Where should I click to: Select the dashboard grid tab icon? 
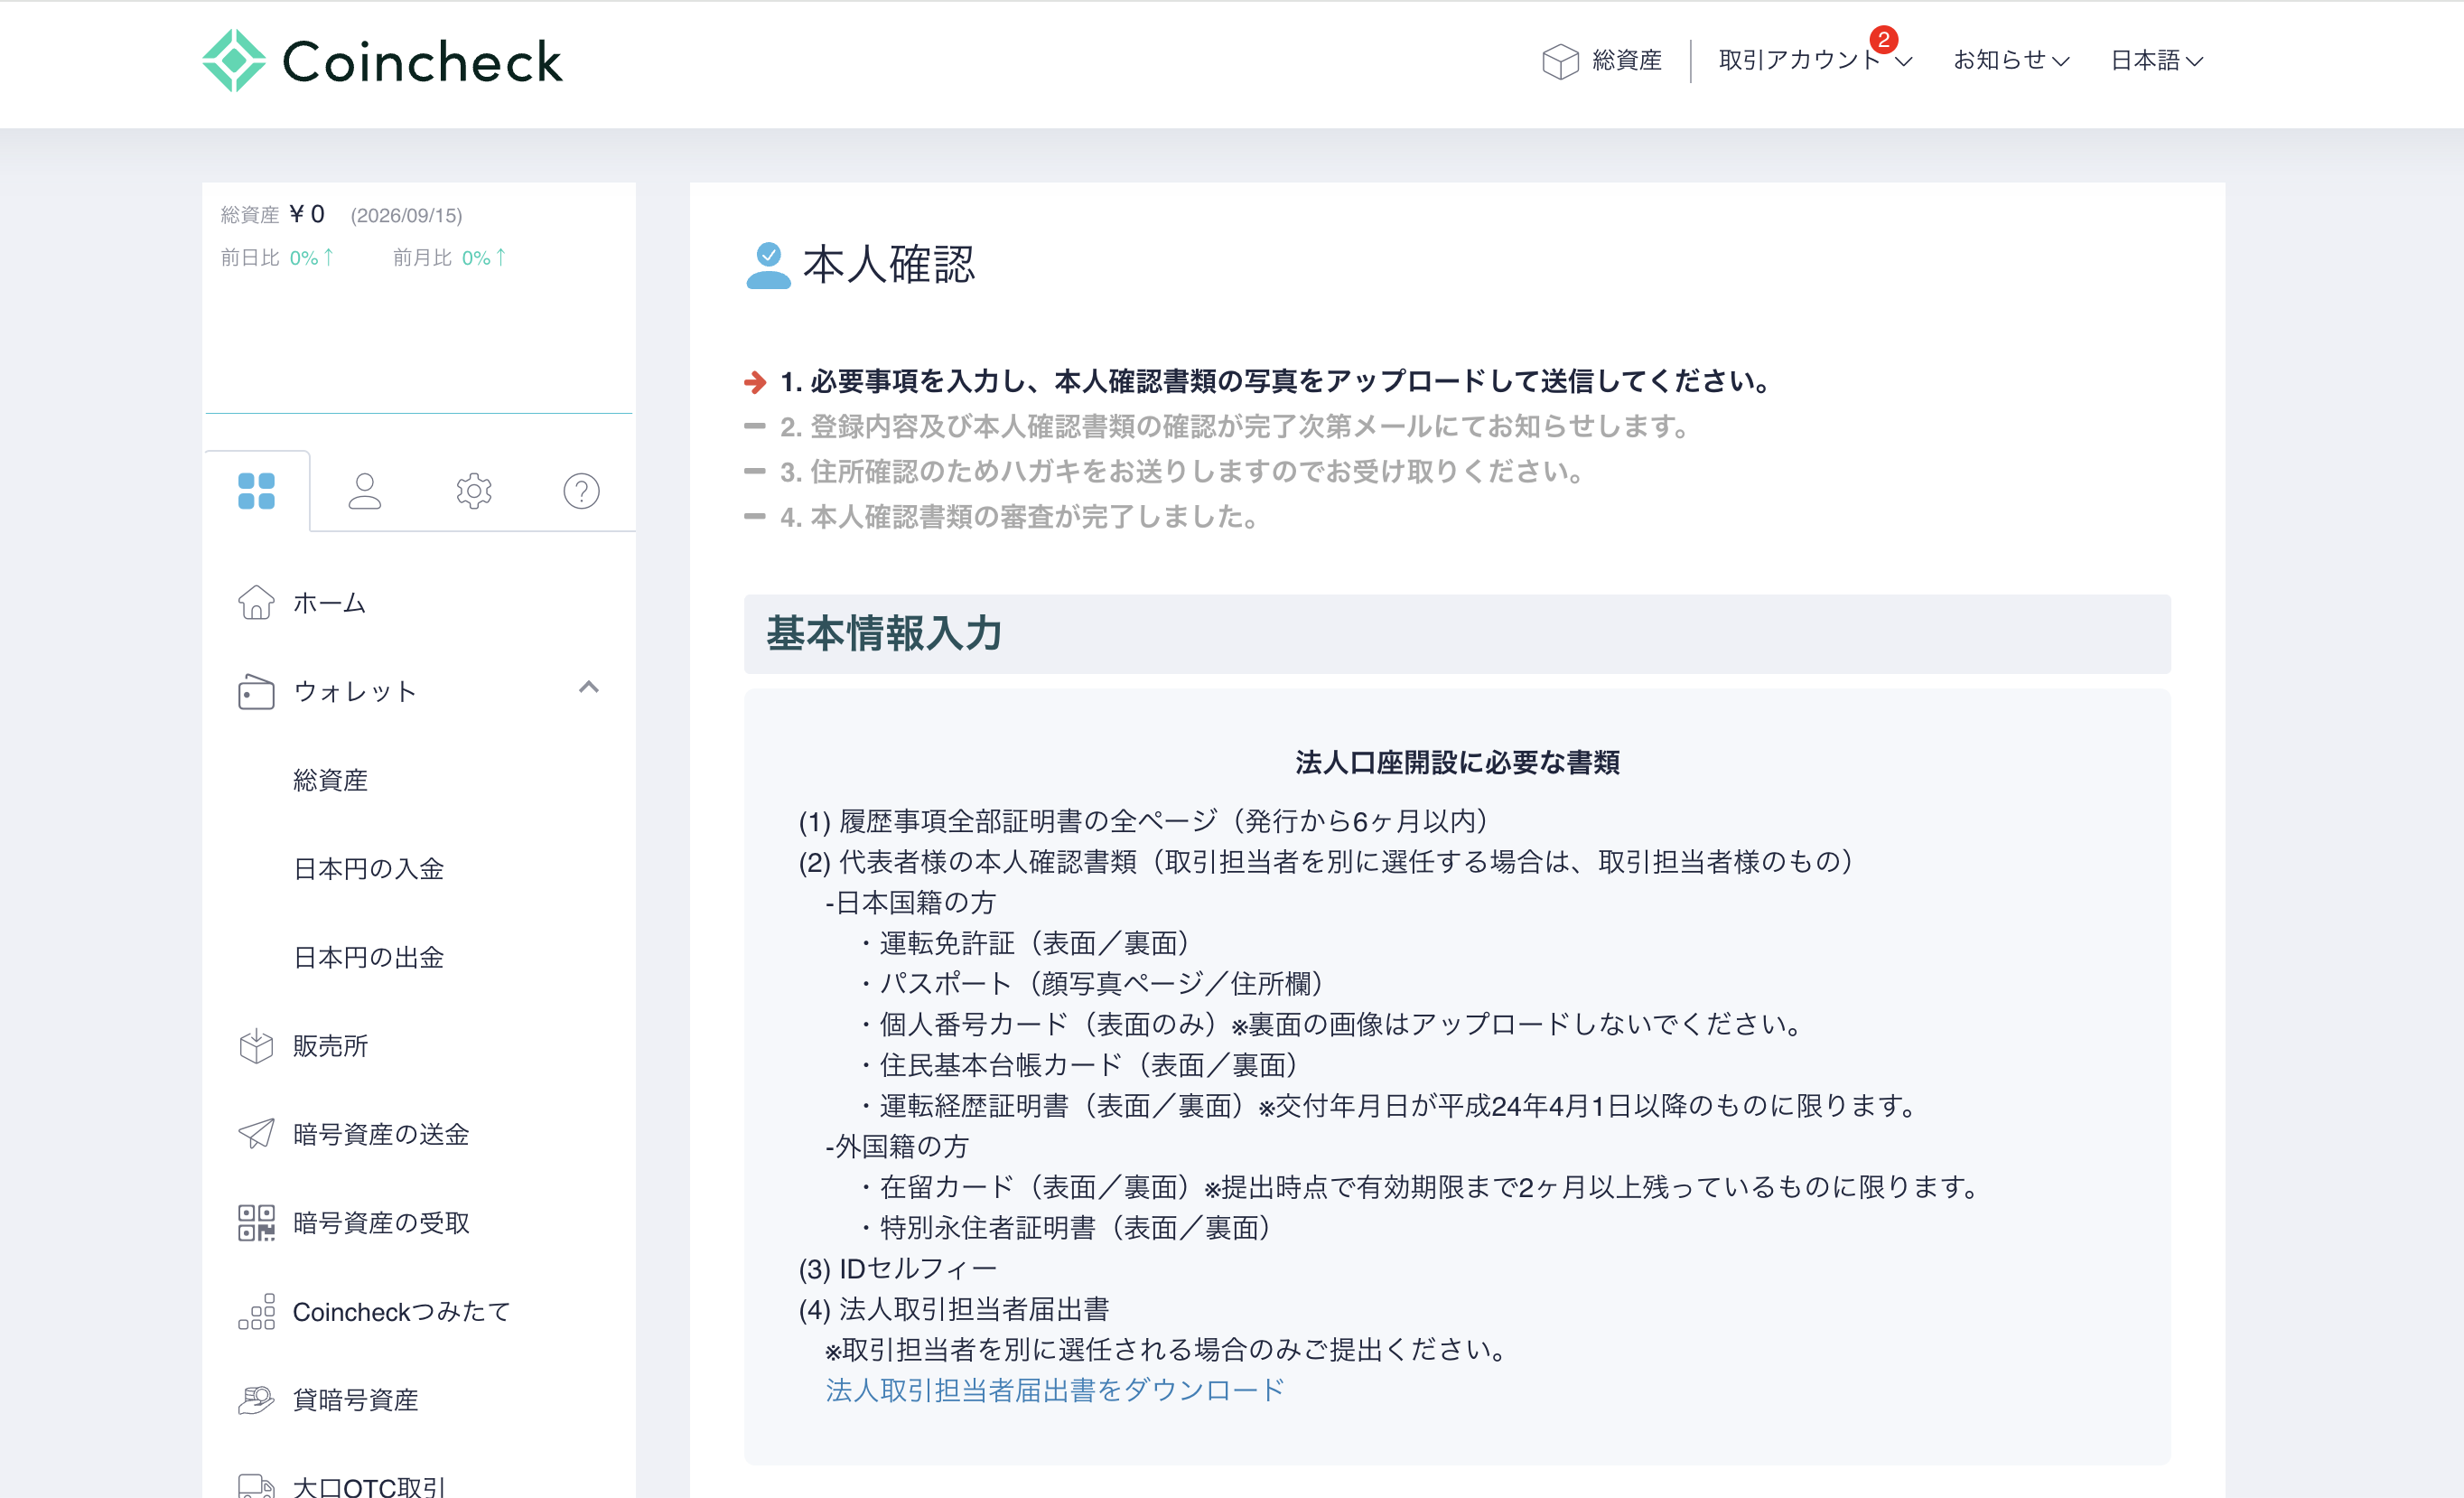256,491
